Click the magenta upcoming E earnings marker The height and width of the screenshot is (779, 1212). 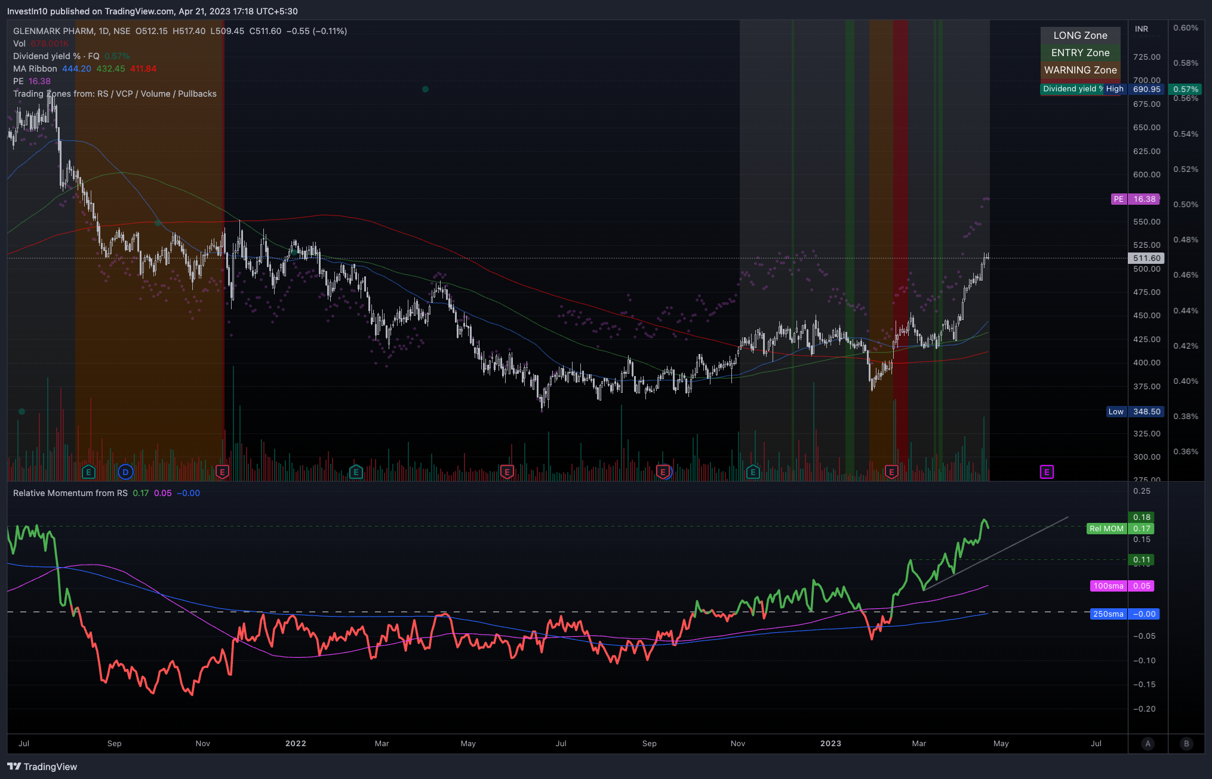click(x=1047, y=472)
